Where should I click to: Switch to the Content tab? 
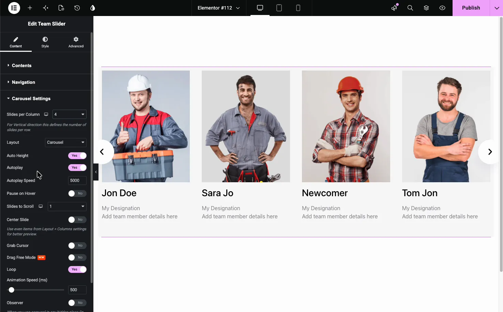16,42
